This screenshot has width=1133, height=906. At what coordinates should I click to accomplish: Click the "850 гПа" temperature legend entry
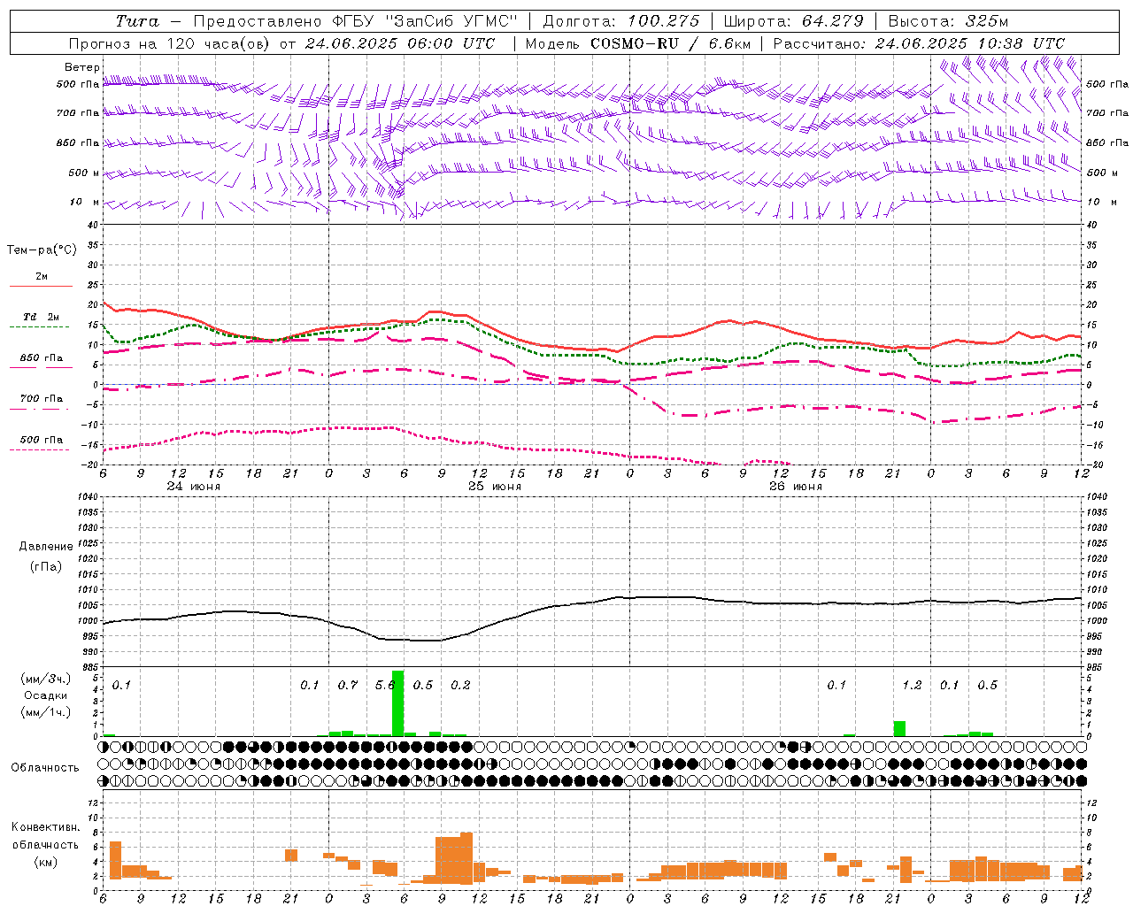(42, 358)
